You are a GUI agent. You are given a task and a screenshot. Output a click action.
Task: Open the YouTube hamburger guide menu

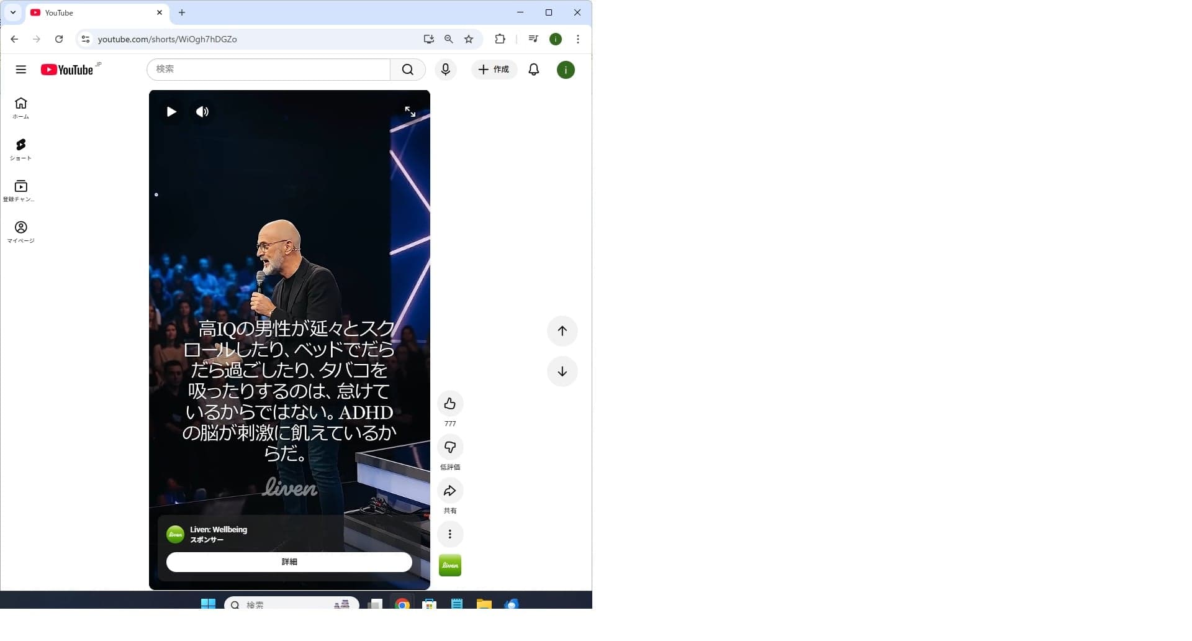[x=21, y=70]
